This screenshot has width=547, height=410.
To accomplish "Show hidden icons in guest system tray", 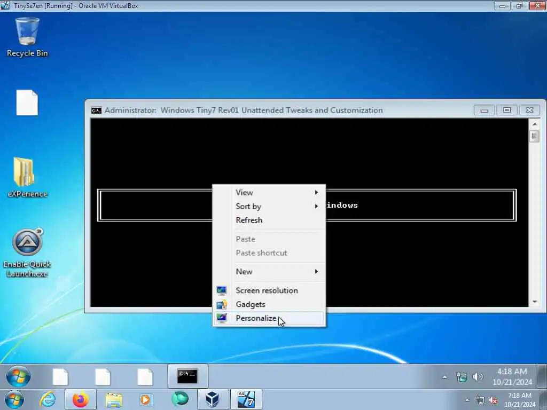I will pyautogui.click(x=444, y=377).
